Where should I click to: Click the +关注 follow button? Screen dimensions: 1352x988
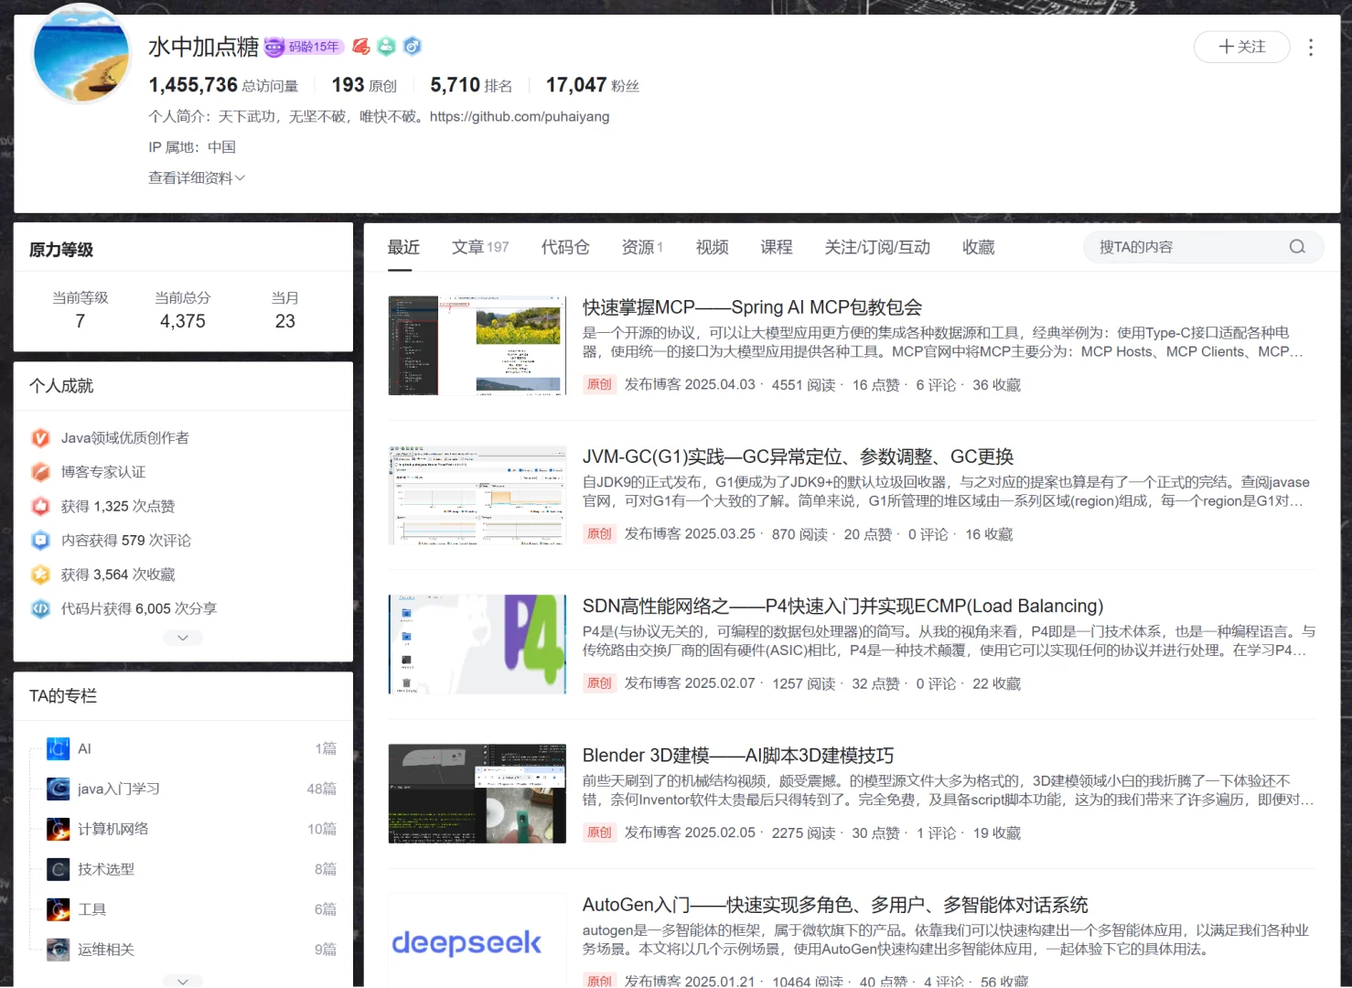pos(1241,47)
